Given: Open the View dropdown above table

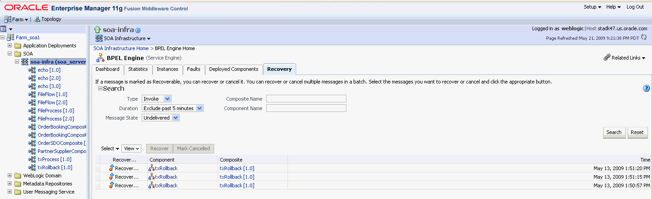Looking at the screenshot, I should pos(131,148).
